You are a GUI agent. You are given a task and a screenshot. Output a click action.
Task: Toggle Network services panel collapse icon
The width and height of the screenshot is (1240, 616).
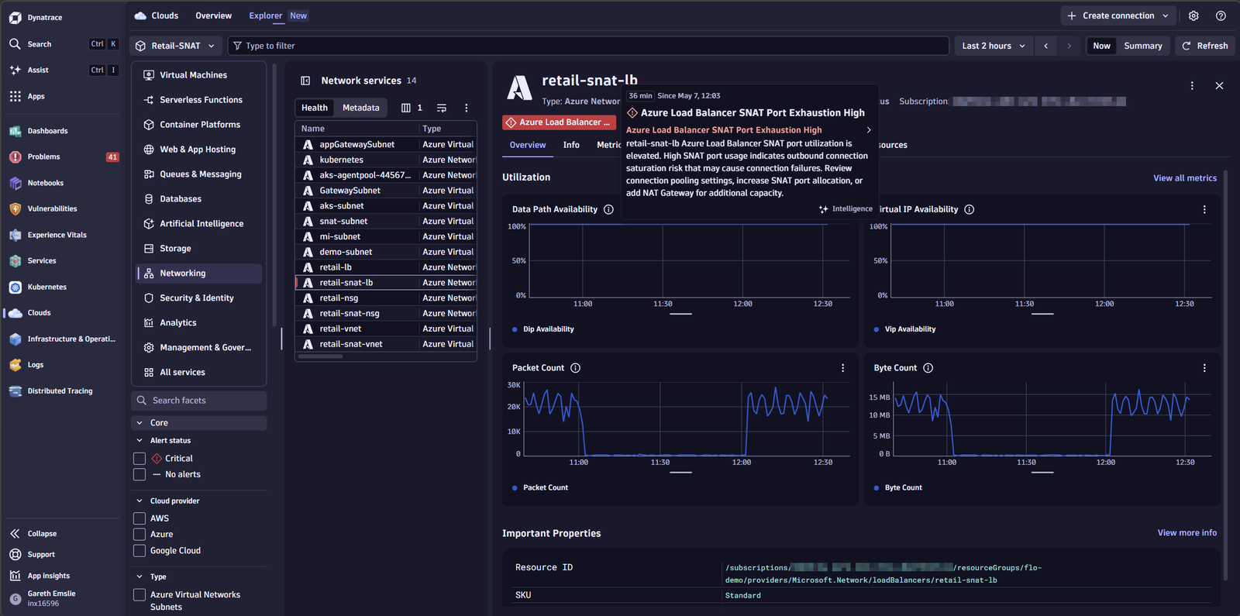pos(305,81)
